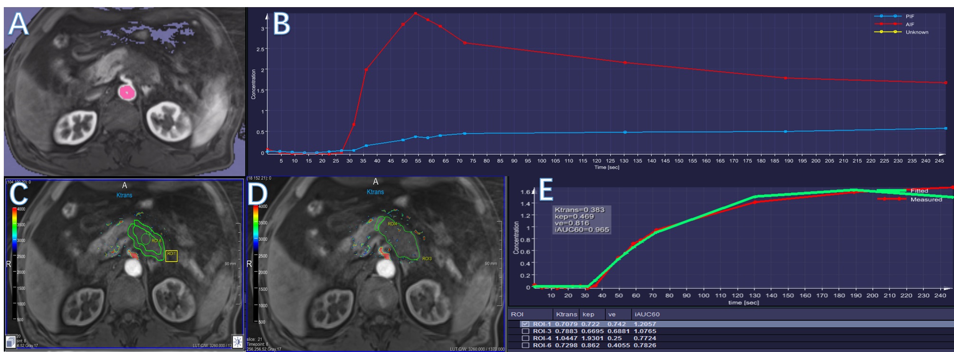
Task: Click the pink aorta ROI in panel A
Action: click(127, 93)
